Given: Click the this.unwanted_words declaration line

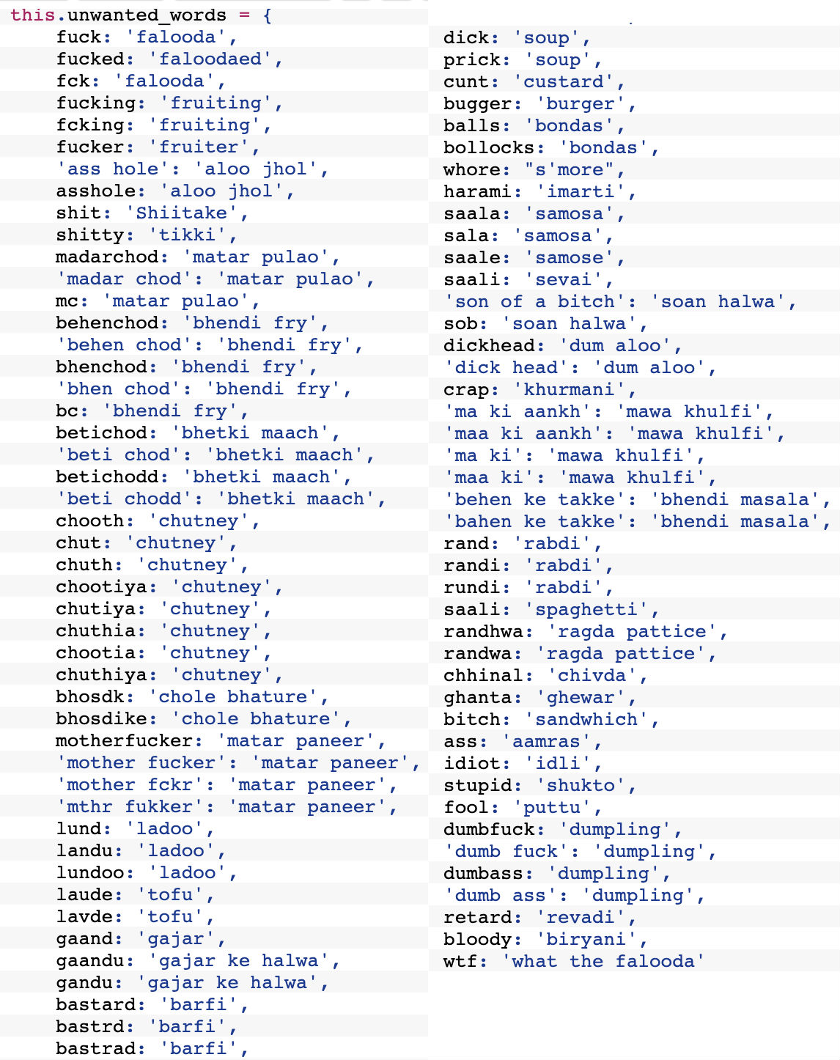Looking at the screenshot, I should point(141,15).
